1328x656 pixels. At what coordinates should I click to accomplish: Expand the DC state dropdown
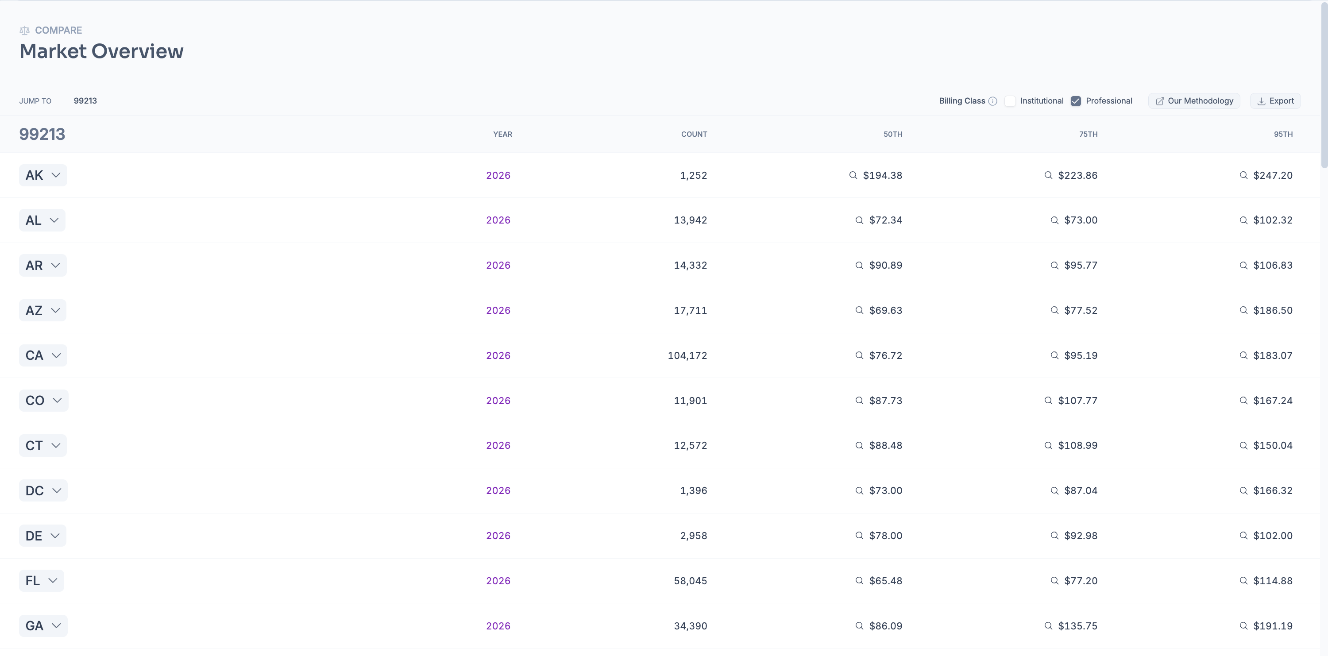pyautogui.click(x=43, y=490)
